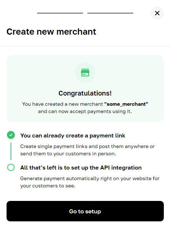
Task: Click the green checkmark circle icon
Action: [x=11, y=135]
